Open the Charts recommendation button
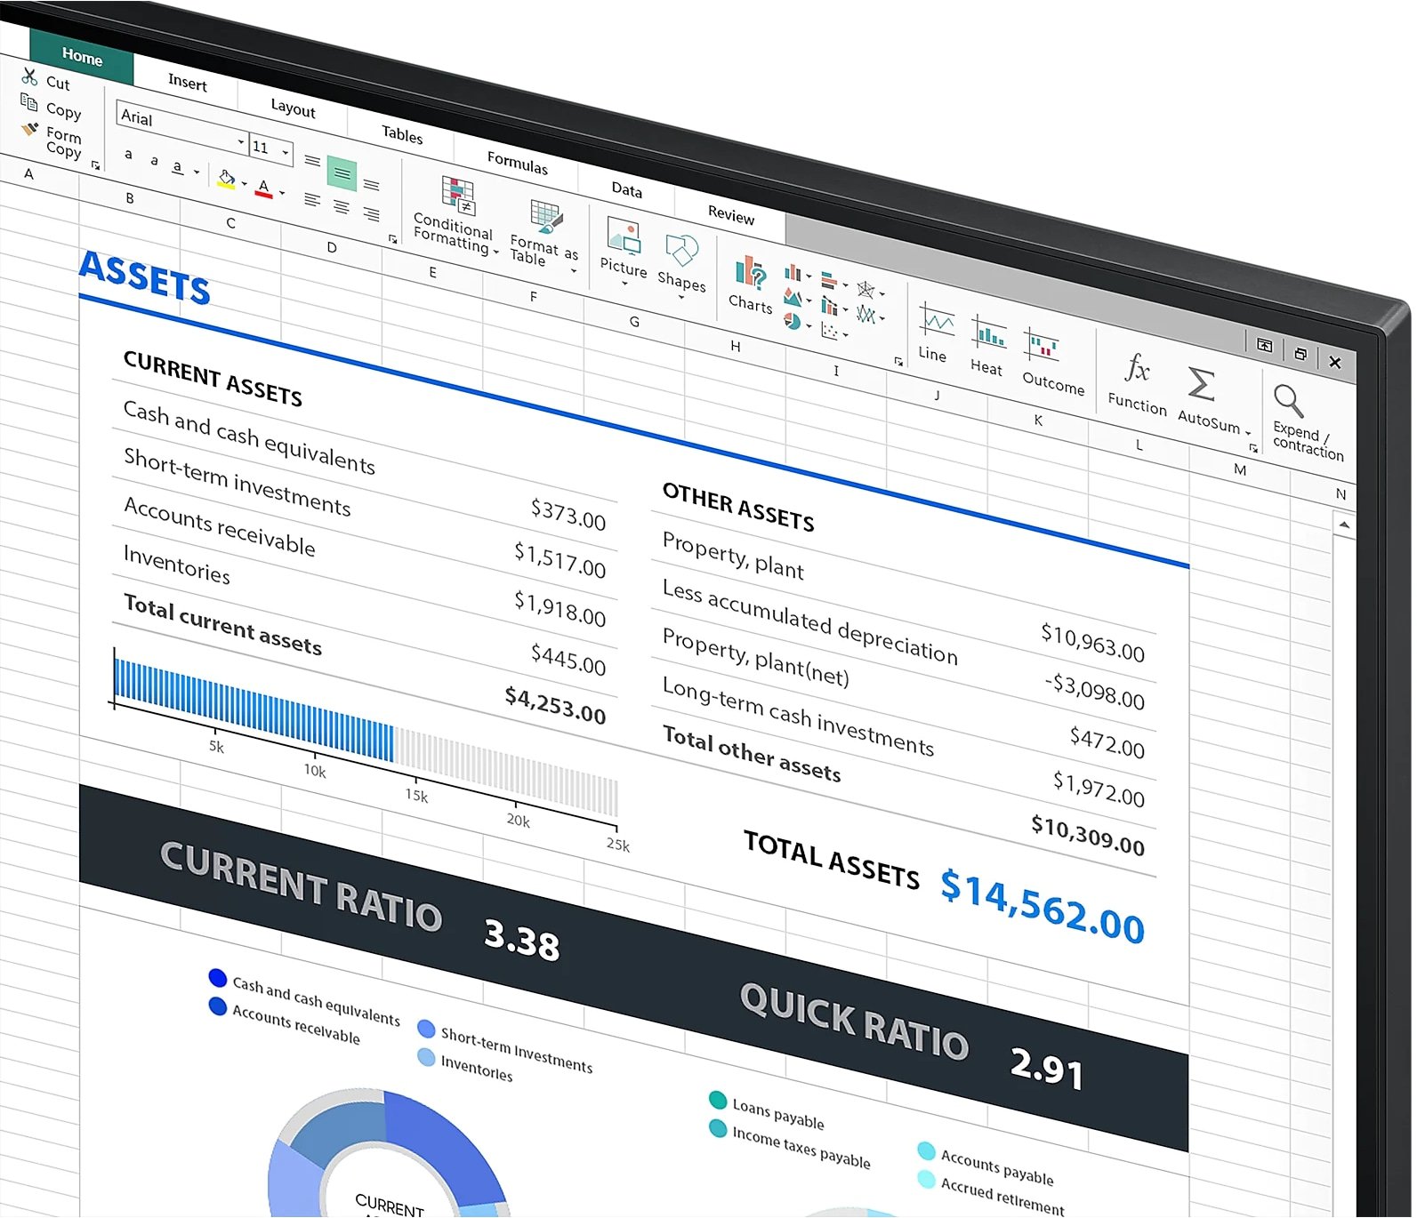 (x=750, y=284)
